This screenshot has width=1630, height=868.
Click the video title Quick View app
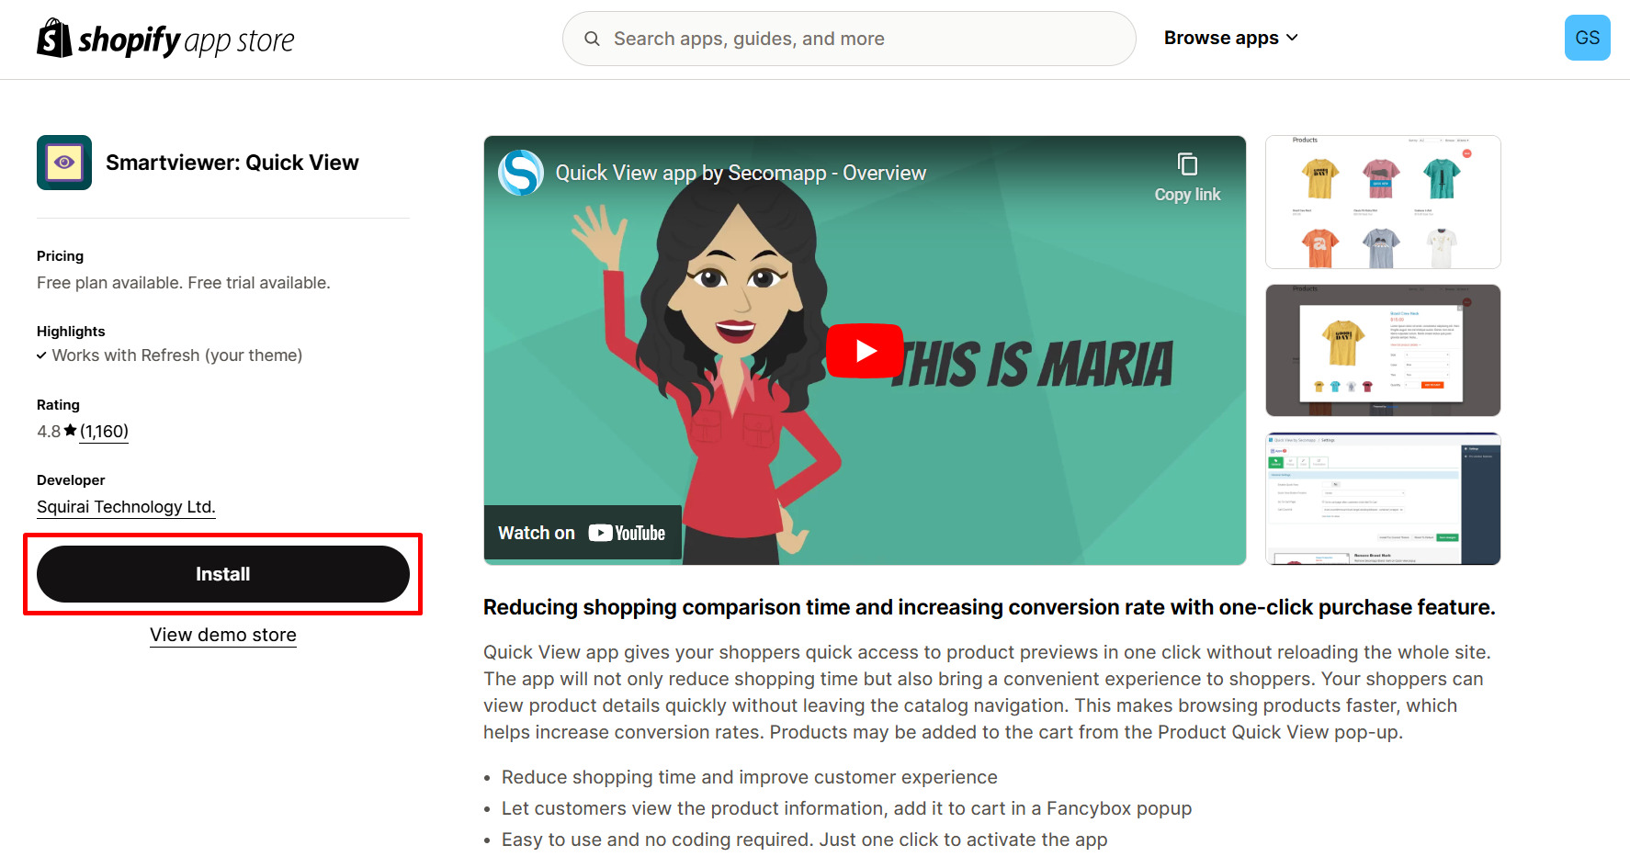tap(741, 173)
